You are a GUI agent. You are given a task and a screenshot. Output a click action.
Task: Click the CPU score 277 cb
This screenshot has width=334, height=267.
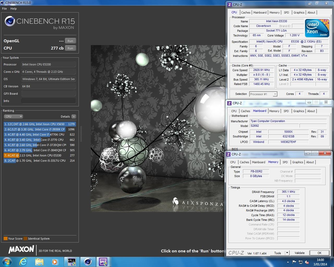[x=57, y=48]
